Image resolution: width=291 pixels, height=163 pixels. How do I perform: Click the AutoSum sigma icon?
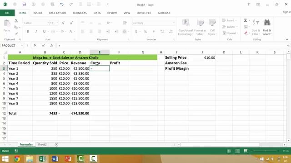tap(246, 20)
